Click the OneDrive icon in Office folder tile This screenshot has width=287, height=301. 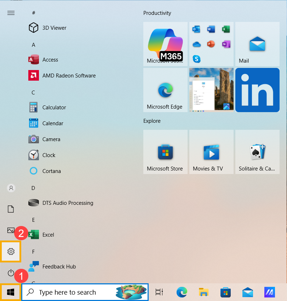coord(196,44)
